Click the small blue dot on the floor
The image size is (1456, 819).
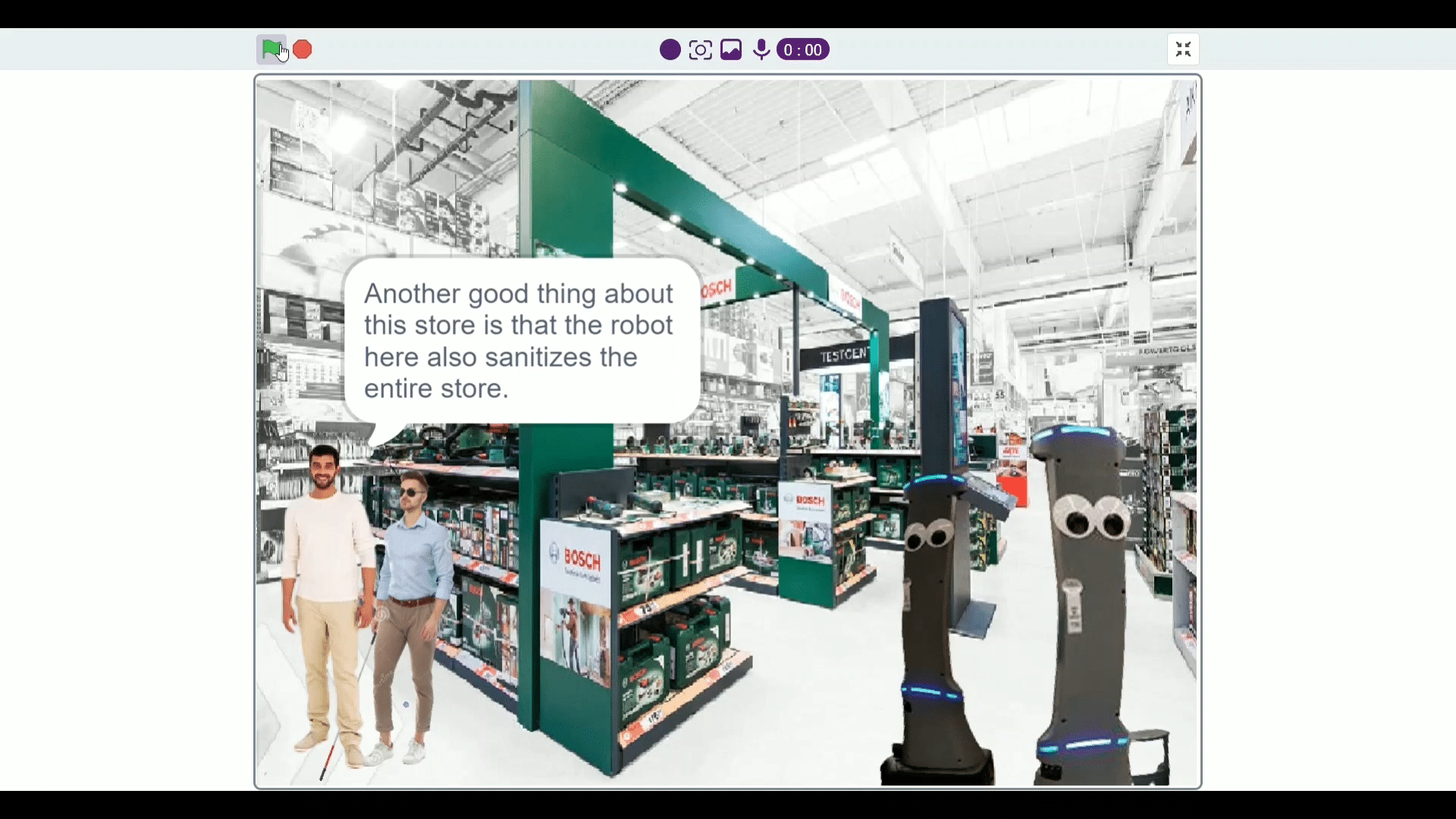pyautogui.click(x=406, y=704)
